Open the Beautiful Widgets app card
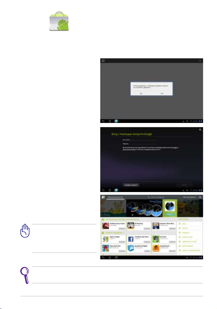Viewport: 217px width, 309px height. pos(138,248)
